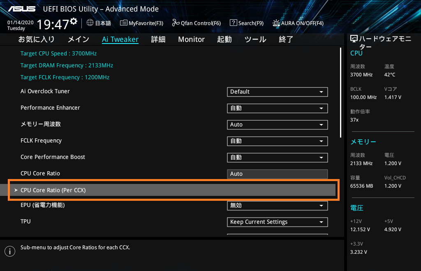The width and height of the screenshot is (421, 271).
Task: Click the settings list vertical scrollbar
Action: coord(340,92)
